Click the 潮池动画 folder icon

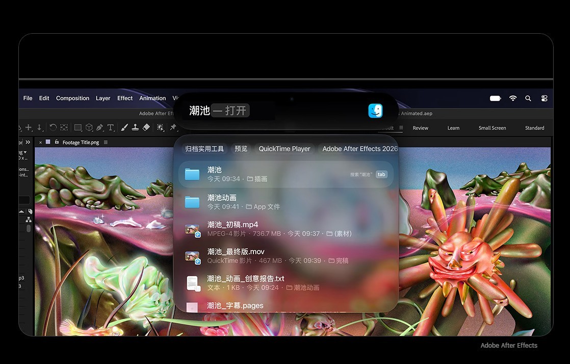[x=192, y=202]
